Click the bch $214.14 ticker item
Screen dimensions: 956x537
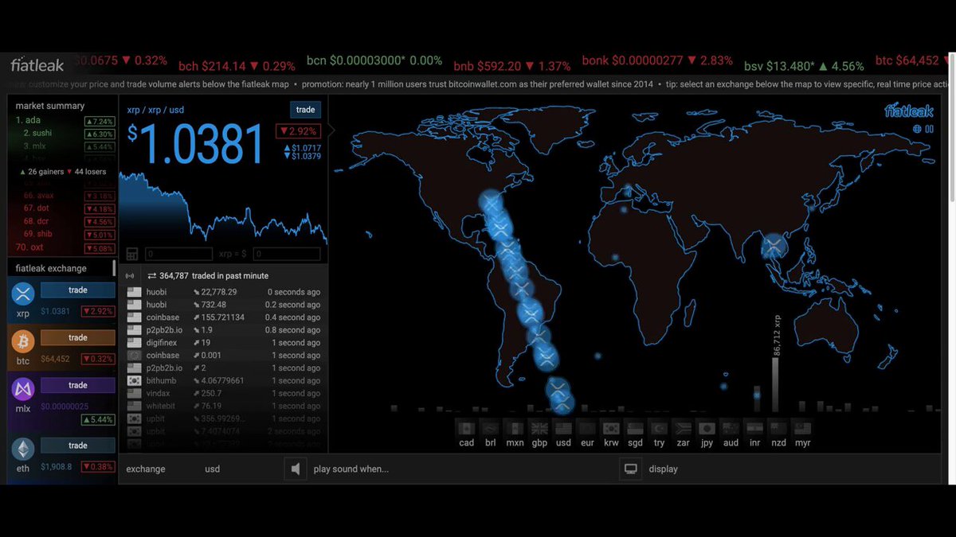pyautogui.click(x=237, y=66)
